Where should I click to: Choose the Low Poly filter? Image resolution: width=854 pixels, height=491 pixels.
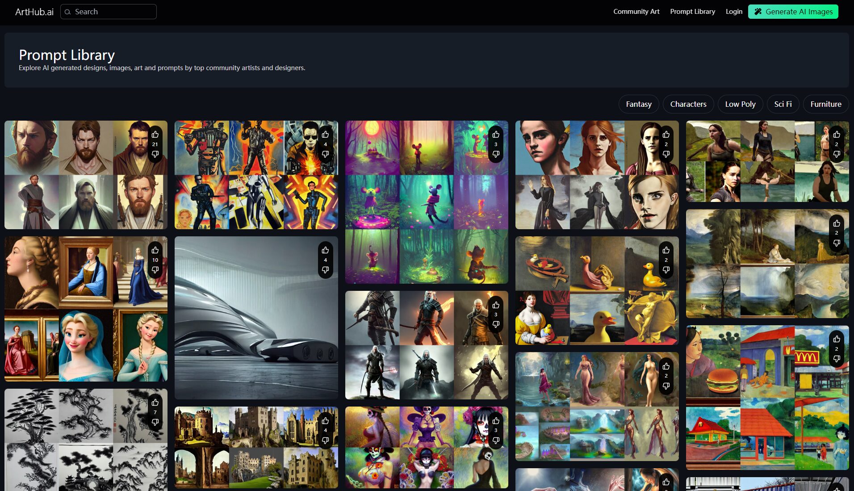(x=740, y=104)
